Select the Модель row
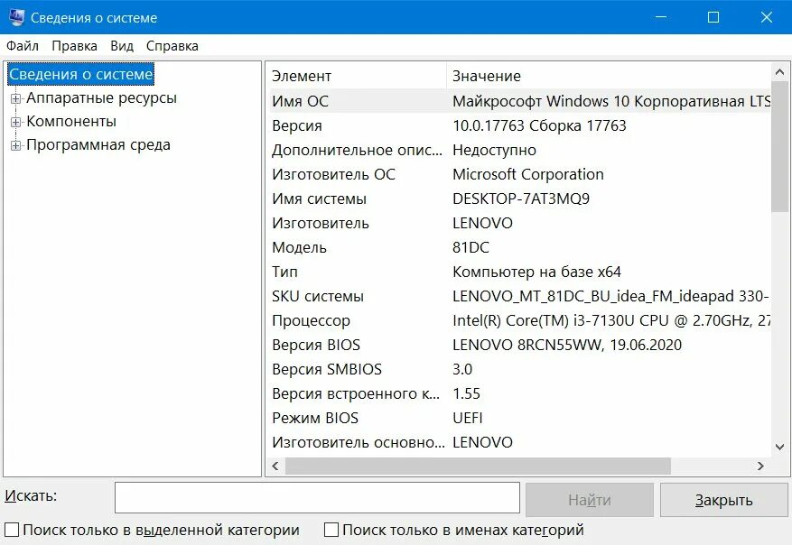 tap(520, 247)
